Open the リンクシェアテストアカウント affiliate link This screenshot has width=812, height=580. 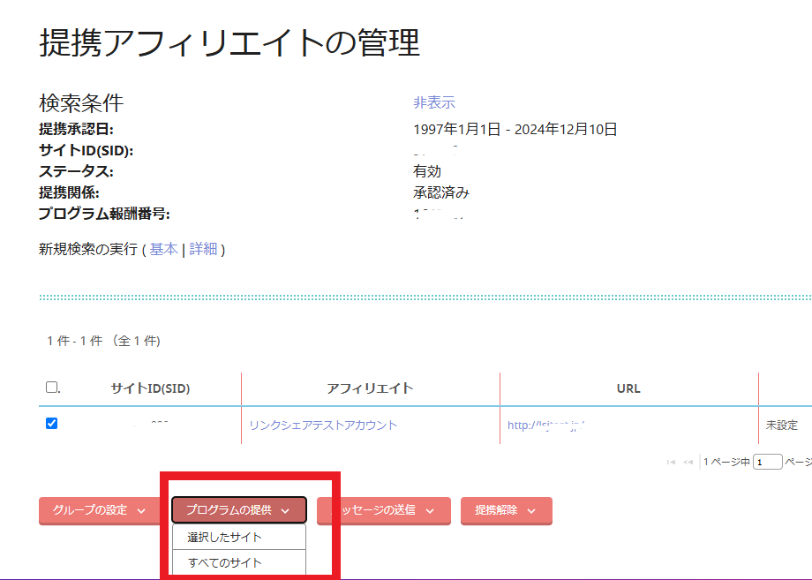click(x=323, y=425)
